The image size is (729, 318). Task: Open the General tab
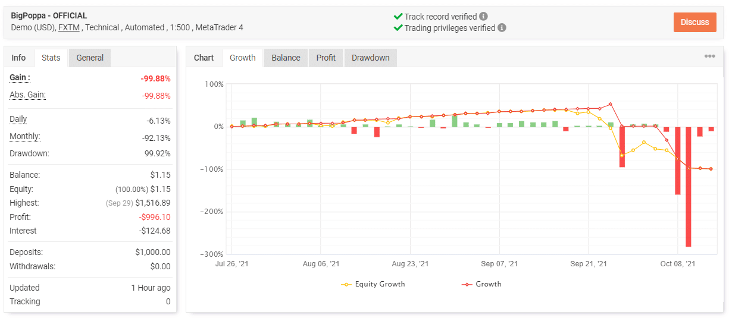click(90, 58)
